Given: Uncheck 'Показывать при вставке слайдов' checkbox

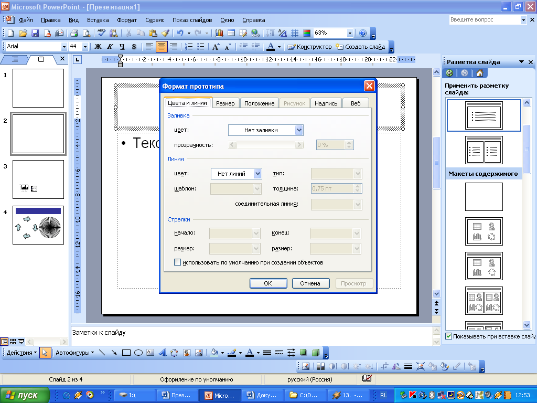Looking at the screenshot, I should [x=448, y=336].
